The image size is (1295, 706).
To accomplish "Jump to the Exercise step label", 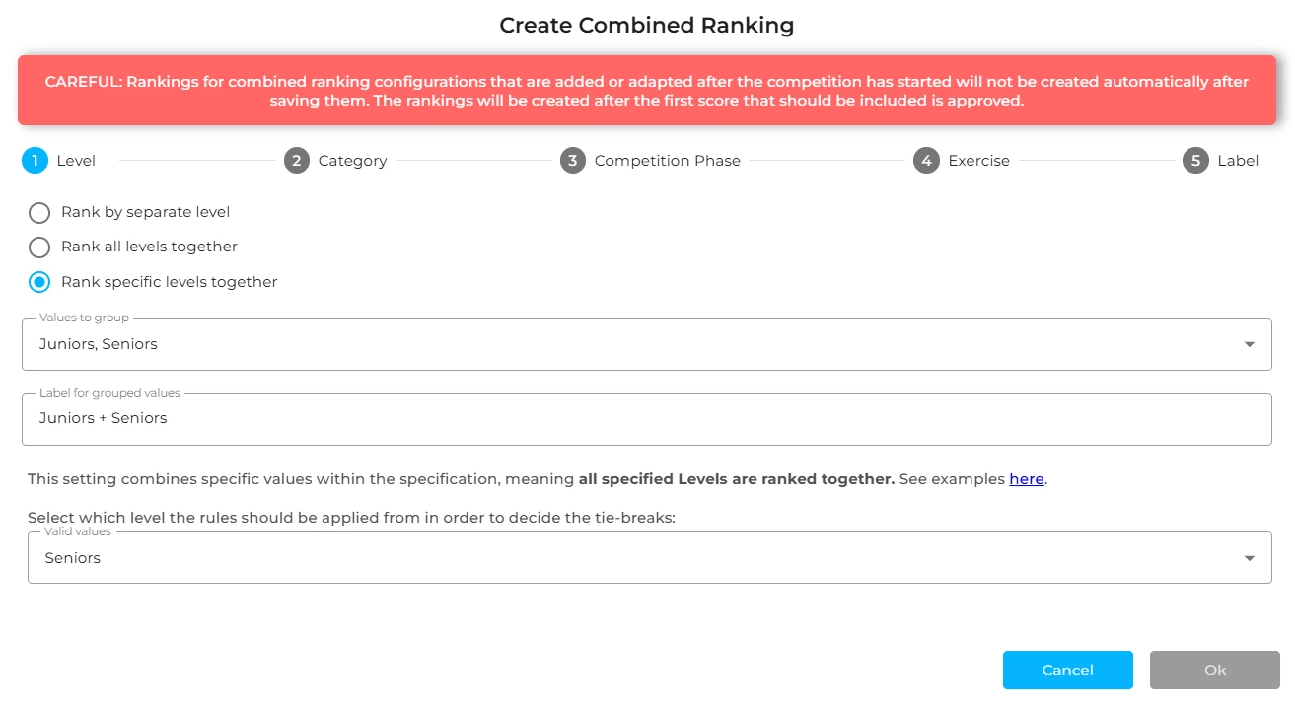I will (979, 161).
